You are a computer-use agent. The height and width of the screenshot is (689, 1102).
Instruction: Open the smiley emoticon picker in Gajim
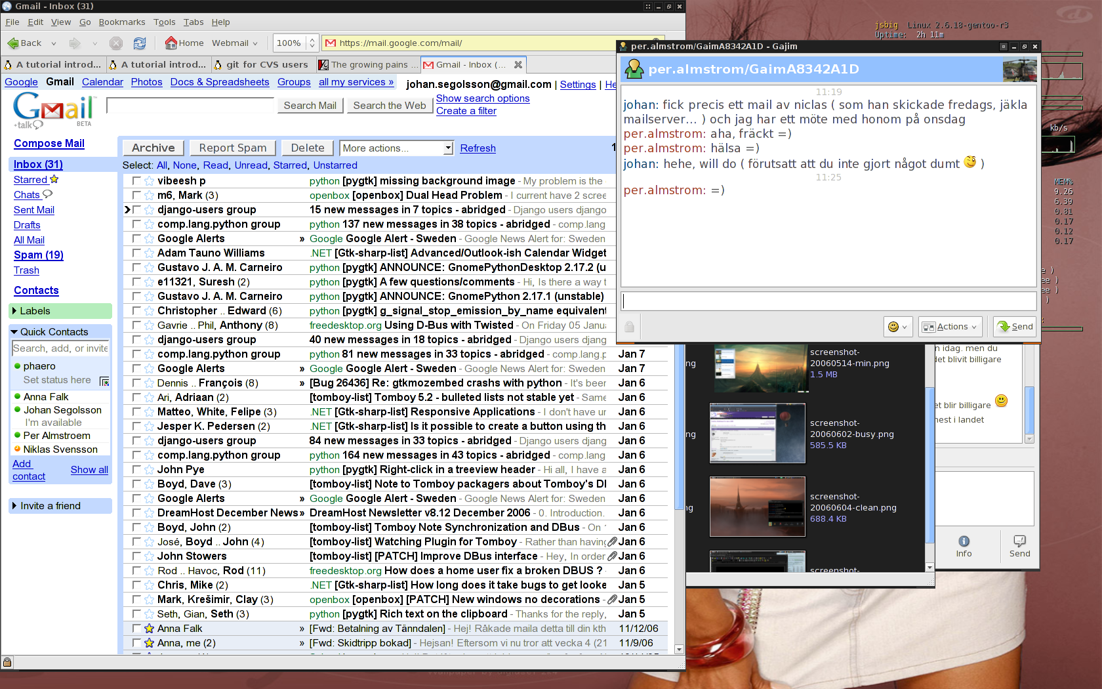tap(897, 327)
